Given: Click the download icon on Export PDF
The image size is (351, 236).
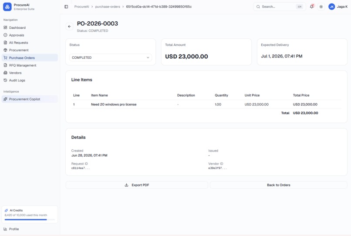Looking at the screenshot, I should 126,185.
